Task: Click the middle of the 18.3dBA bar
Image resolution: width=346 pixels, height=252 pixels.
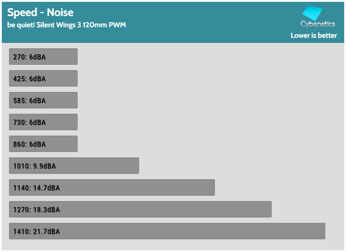Action: 140,209
